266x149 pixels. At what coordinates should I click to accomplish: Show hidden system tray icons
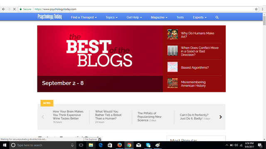pyautogui.click(x=227, y=145)
